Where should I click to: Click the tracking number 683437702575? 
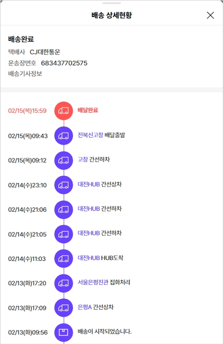pos(64,63)
